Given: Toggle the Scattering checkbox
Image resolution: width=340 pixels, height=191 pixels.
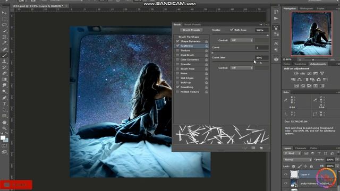Looking at the screenshot, I should pyautogui.click(x=178, y=46).
